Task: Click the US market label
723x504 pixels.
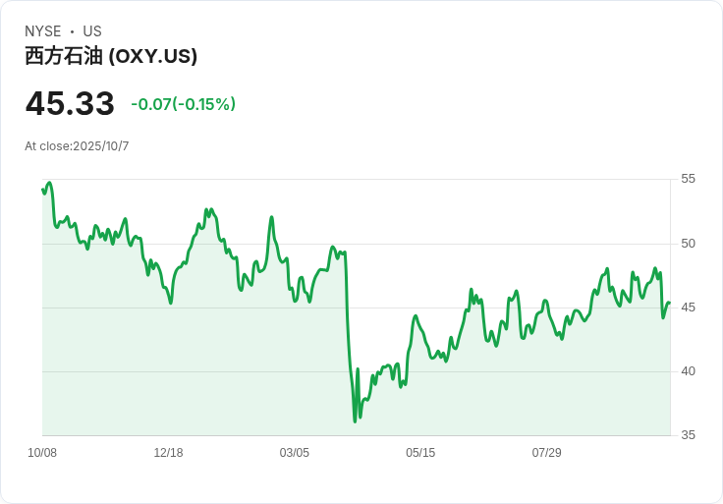Action: point(92,31)
